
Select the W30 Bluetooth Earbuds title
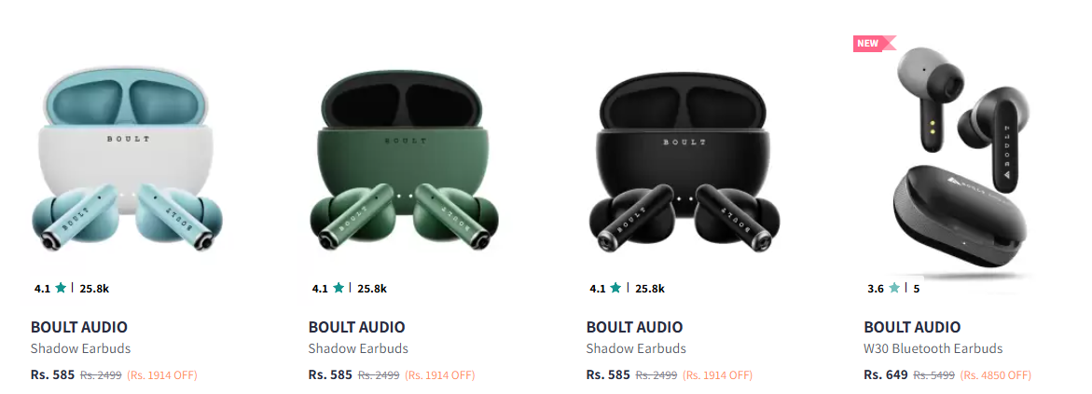933,348
